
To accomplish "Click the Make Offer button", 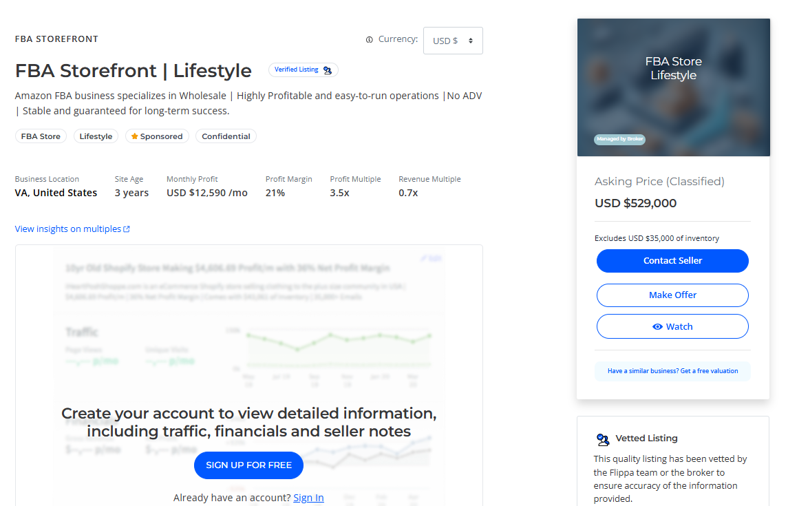I will 672,295.
